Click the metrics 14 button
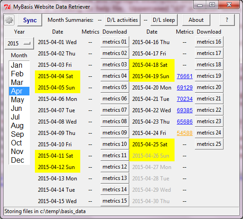Viewport: 243px width, 219px height. (115, 189)
